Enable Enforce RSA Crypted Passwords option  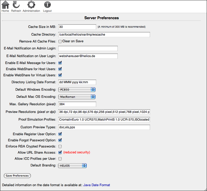[60, 146]
